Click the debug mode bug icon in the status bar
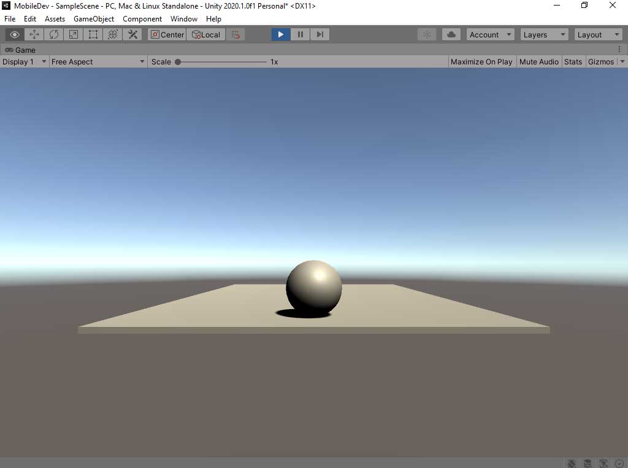 [572, 463]
